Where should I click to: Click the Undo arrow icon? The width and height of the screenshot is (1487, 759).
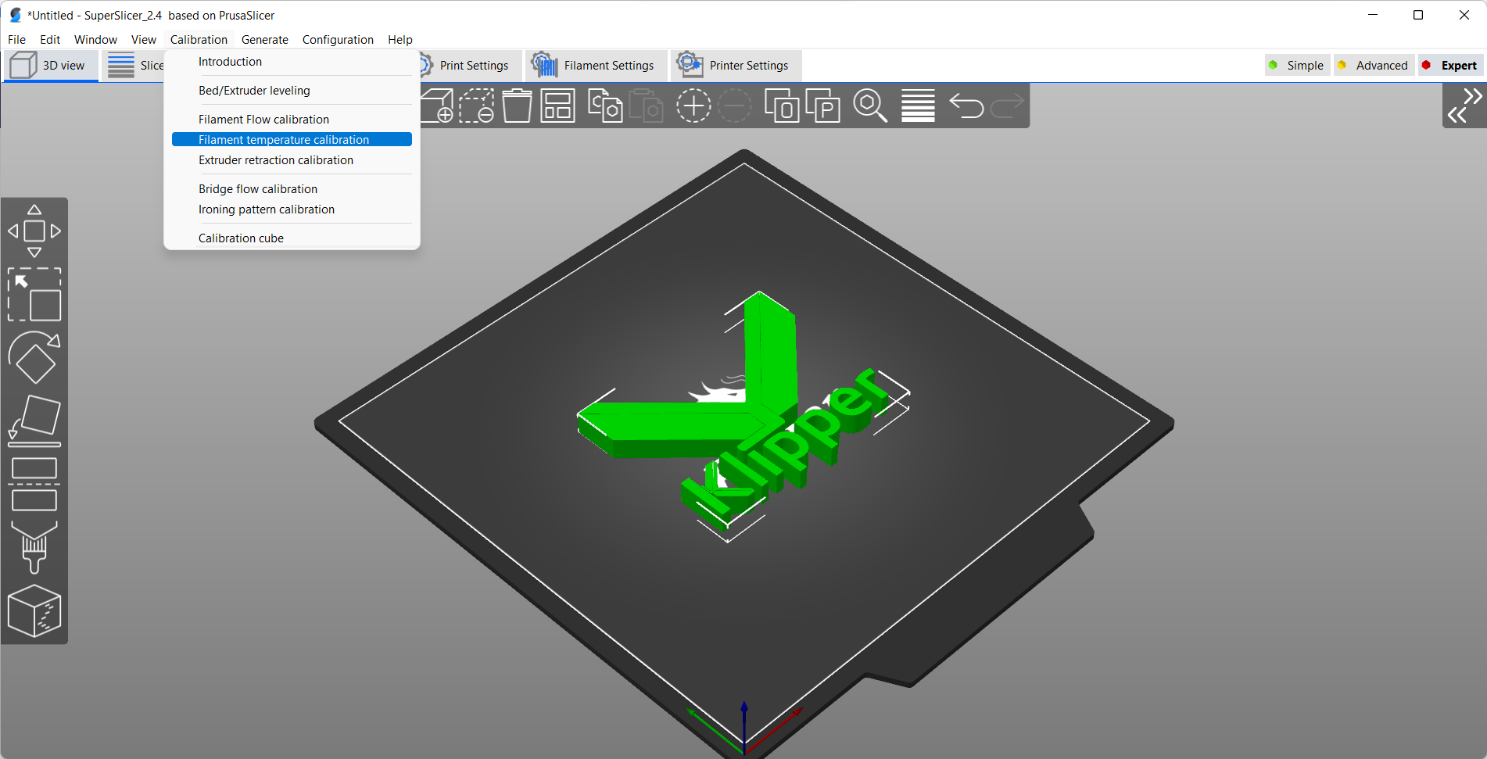click(966, 106)
